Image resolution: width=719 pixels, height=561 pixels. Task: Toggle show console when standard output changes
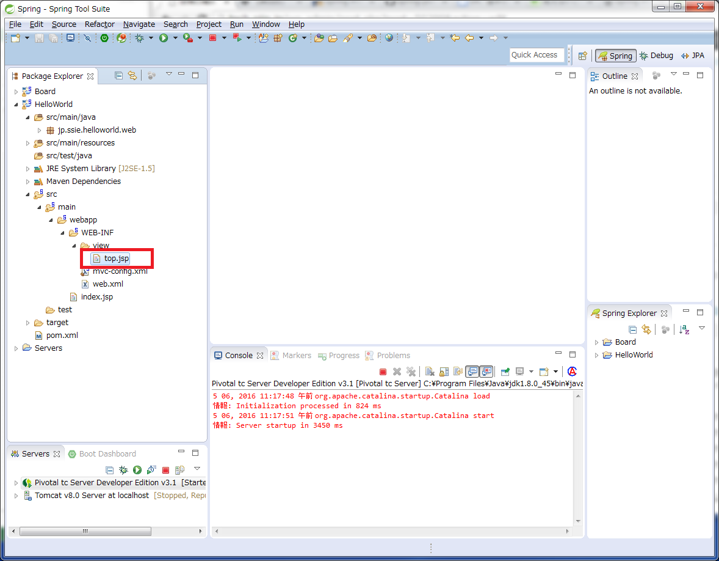[472, 372]
